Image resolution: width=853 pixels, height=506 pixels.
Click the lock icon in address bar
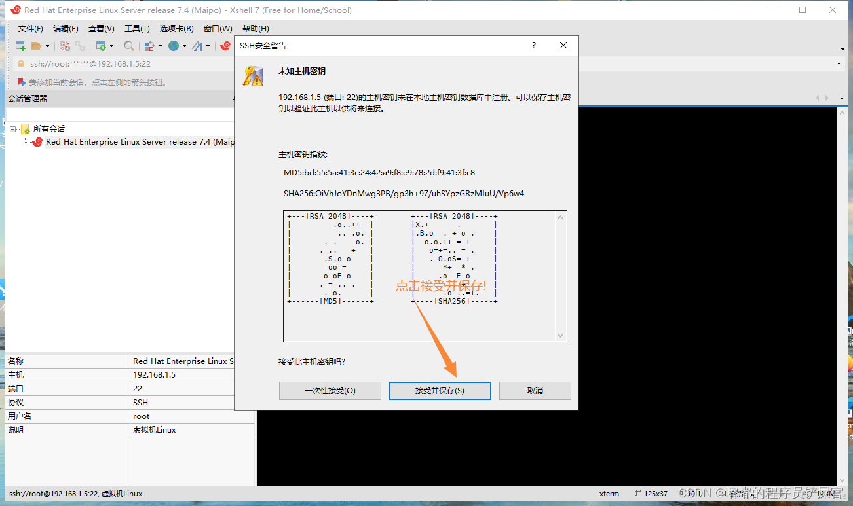click(x=21, y=63)
